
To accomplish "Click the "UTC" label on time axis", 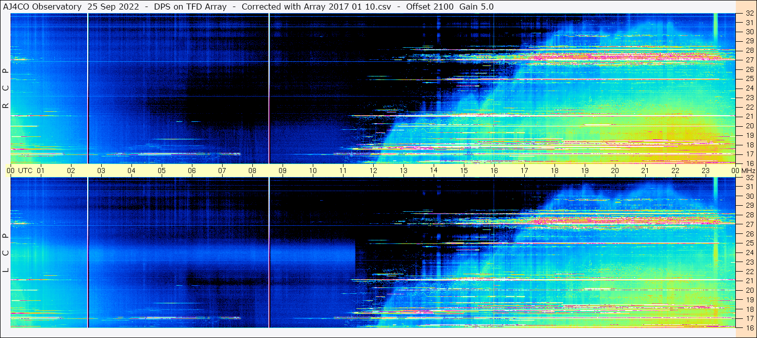I will coord(25,171).
